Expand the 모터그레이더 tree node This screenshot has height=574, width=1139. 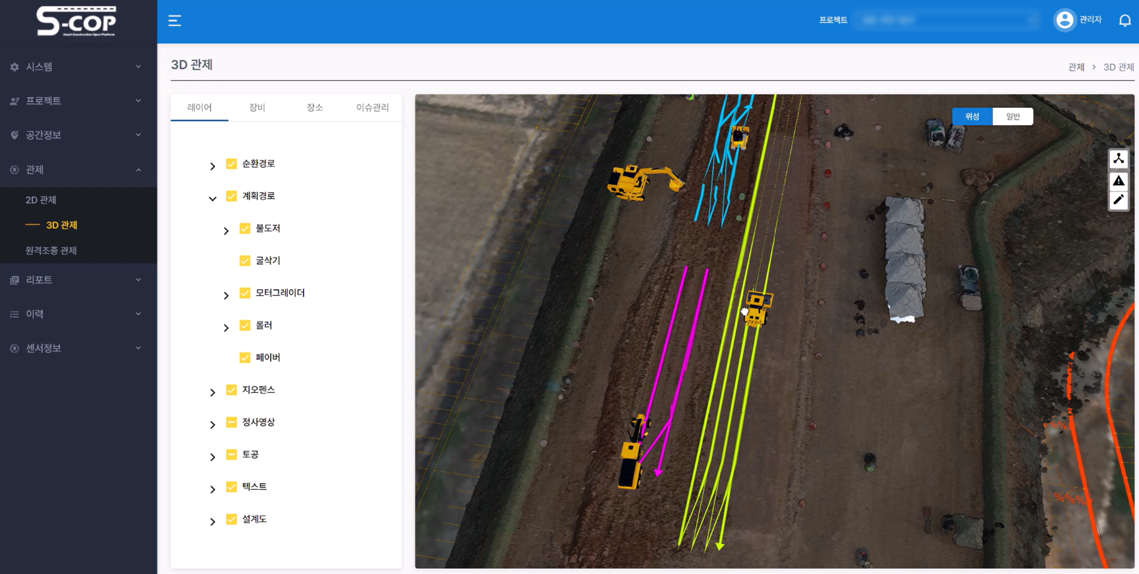coord(226,295)
